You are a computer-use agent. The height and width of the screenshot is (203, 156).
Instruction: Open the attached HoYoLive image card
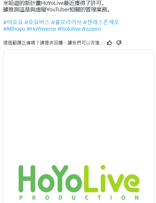pos(79,126)
